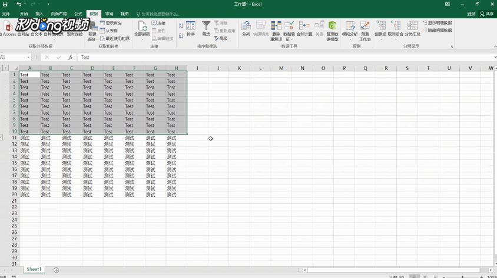The image size is (497, 278).
Task: Open Outline (分级显示) dialog launcher
Action: 452,46
